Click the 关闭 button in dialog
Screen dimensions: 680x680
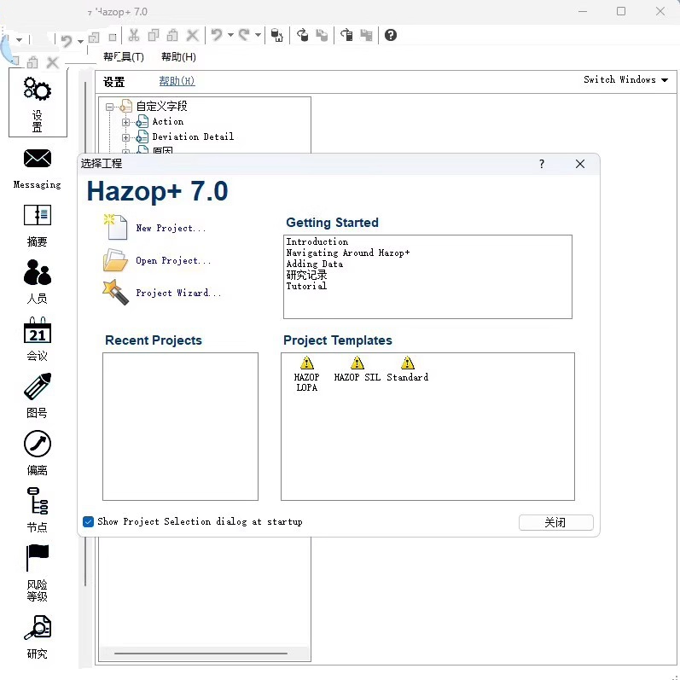click(x=556, y=522)
